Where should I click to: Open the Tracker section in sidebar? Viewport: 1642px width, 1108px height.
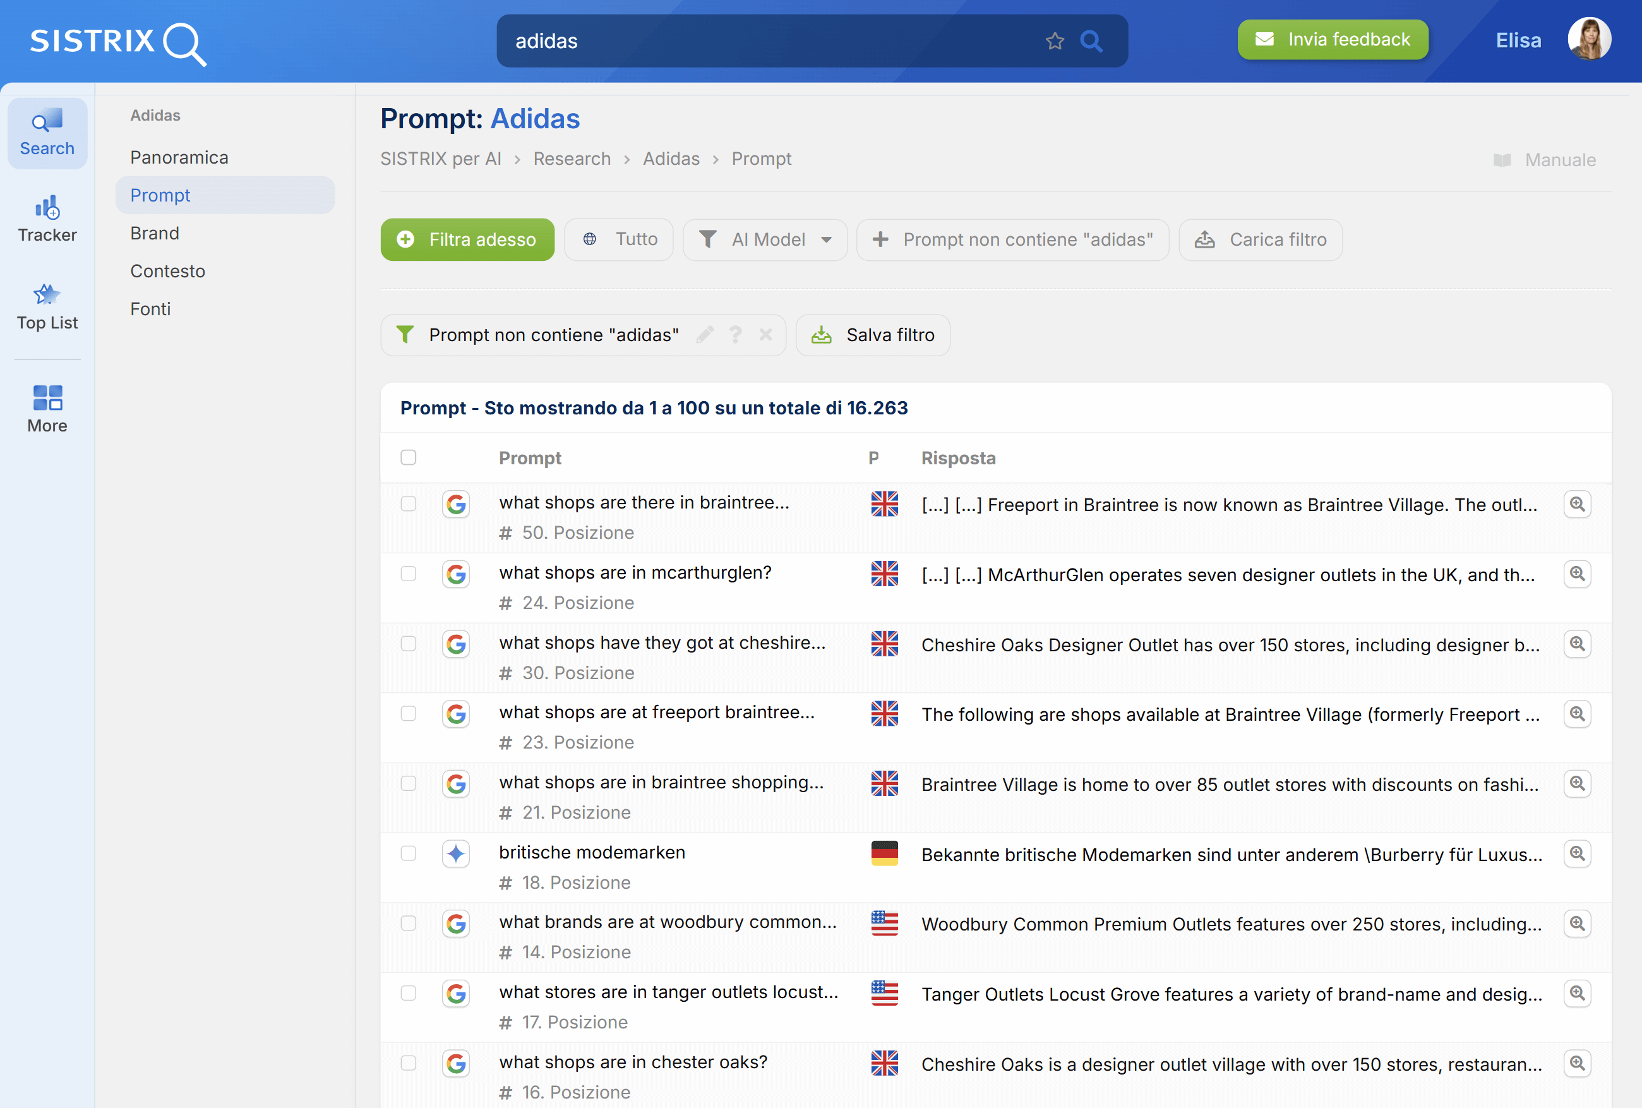click(x=47, y=219)
